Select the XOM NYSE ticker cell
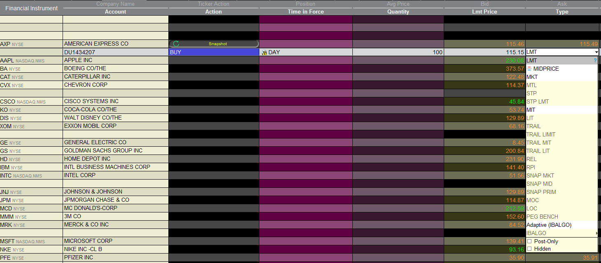This screenshot has width=601, height=263. (31, 126)
